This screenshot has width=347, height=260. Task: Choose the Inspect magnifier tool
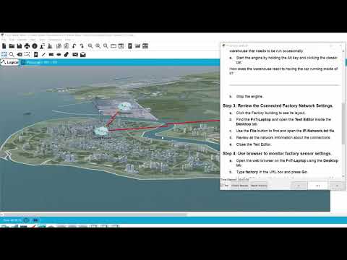pos(12,55)
